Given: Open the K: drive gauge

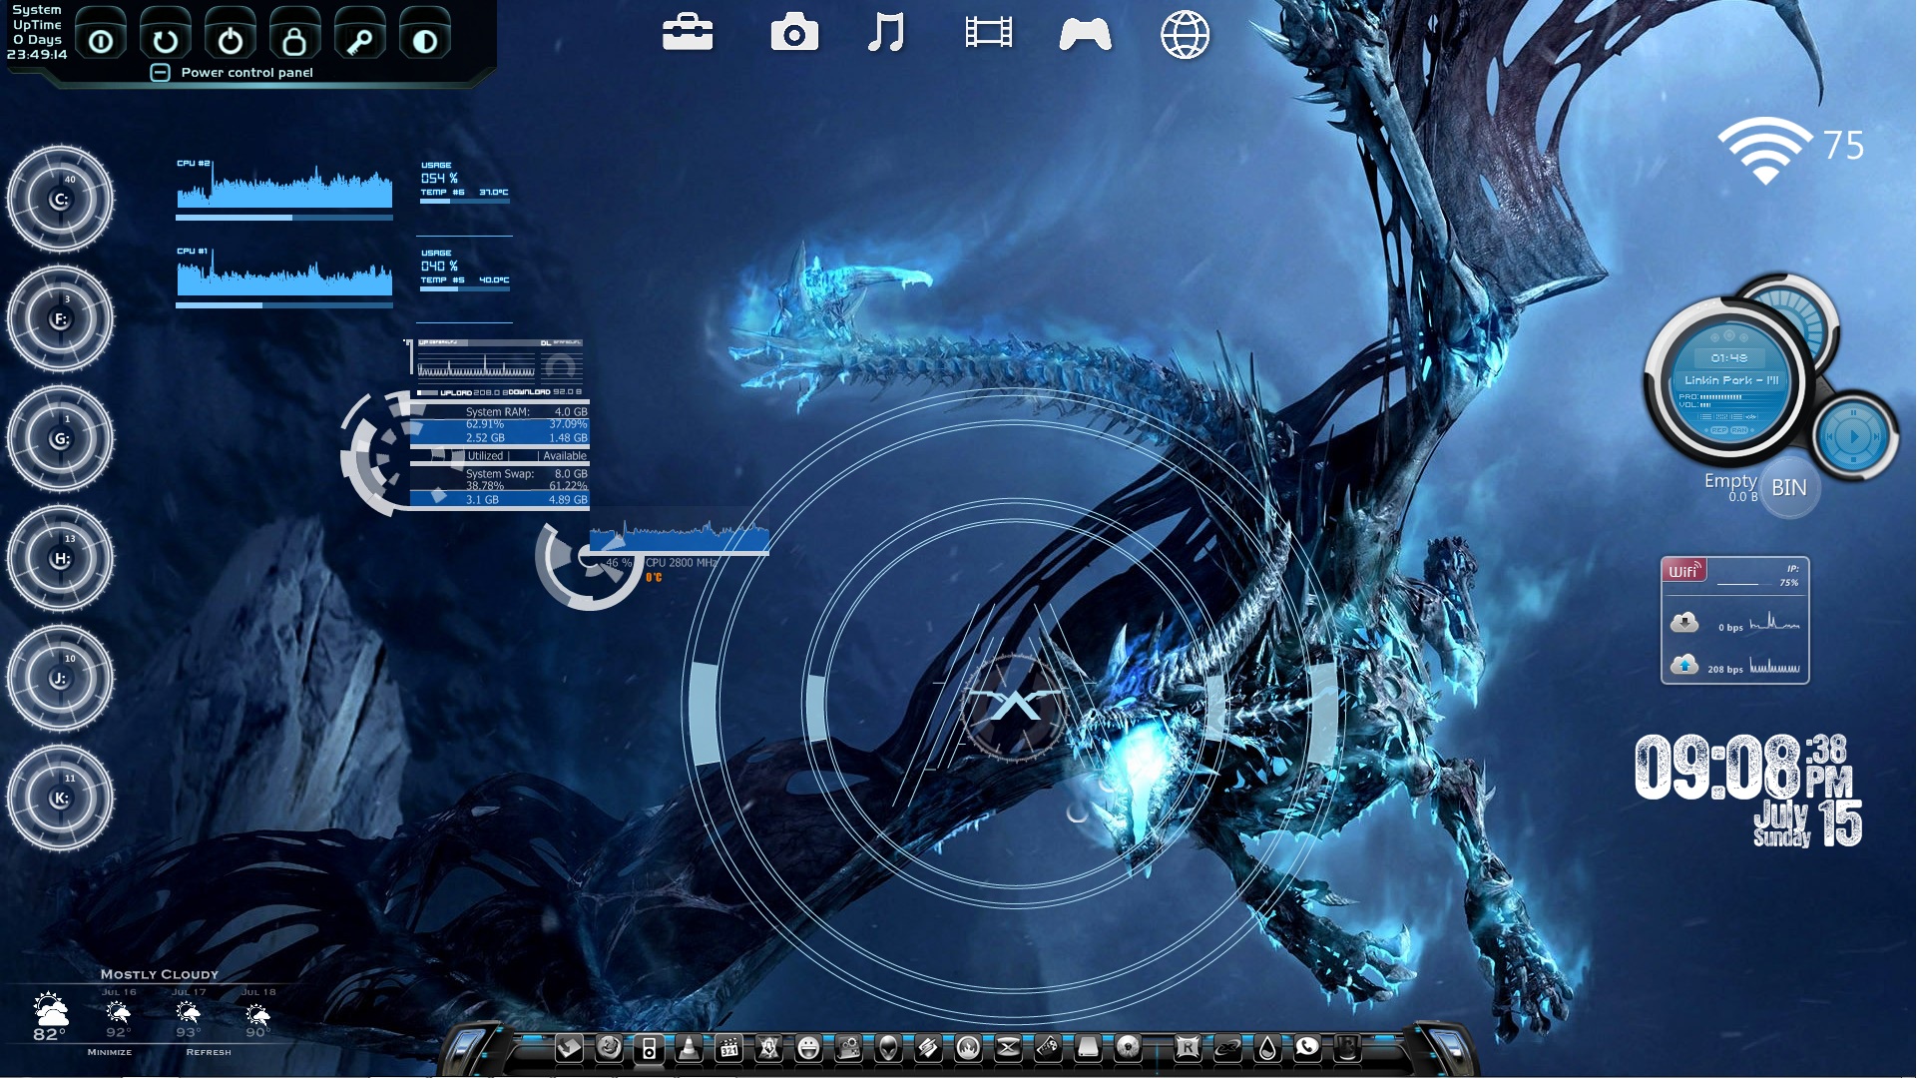Looking at the screenshot, I should [60, 798].
